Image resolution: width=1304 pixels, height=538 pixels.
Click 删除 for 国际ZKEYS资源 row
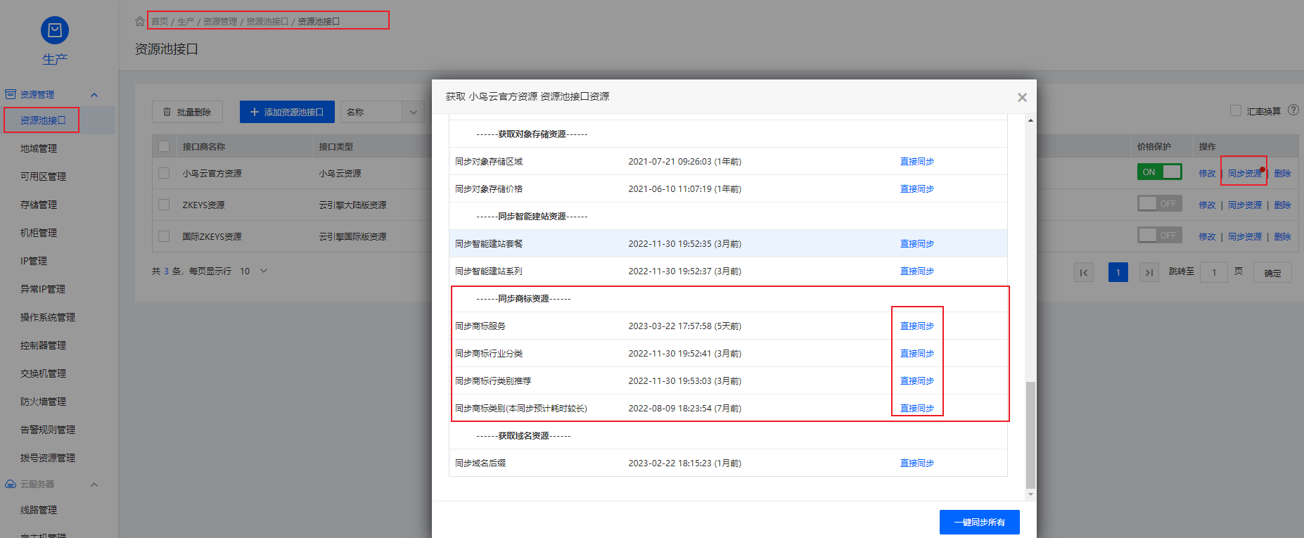[x=1282, y=237]
